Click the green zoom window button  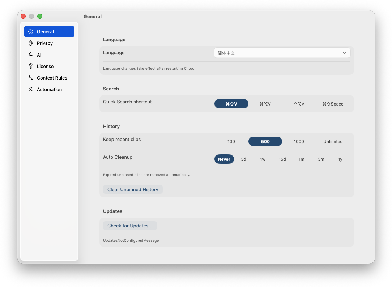click(40, 16)
